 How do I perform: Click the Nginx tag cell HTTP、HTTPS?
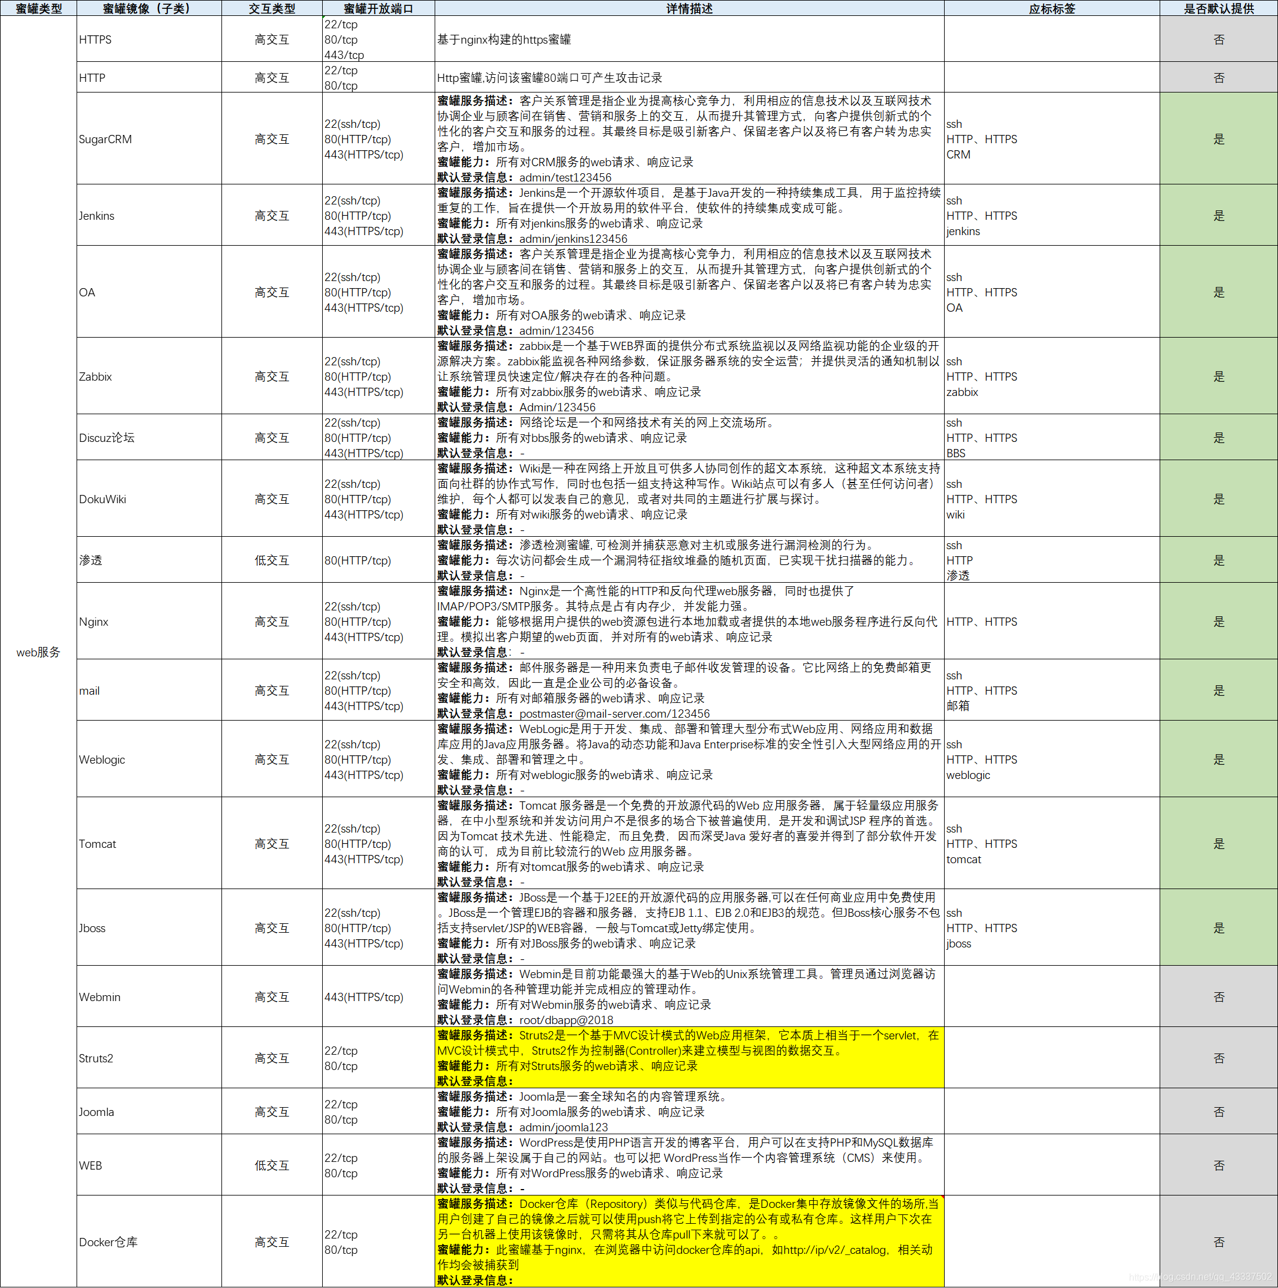tap(1052, 622)
